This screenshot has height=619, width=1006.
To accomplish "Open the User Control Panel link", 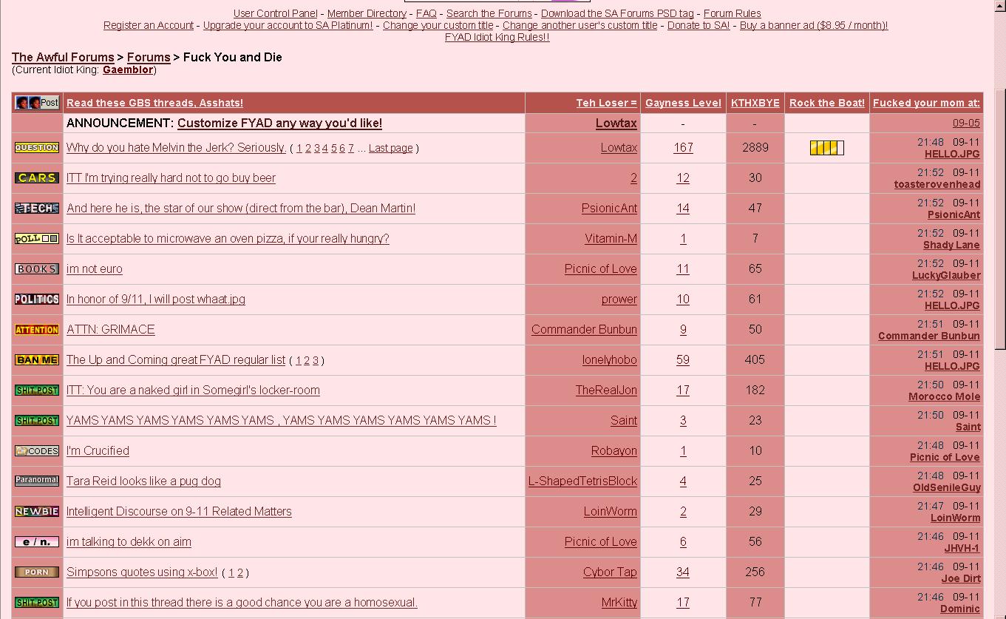I will (276, 13).
